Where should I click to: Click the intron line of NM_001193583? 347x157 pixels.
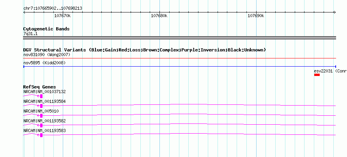tap(189, 134)
